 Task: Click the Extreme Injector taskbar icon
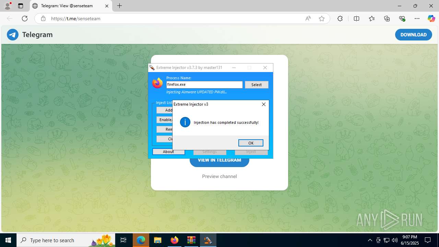click(x=208, y=240)
